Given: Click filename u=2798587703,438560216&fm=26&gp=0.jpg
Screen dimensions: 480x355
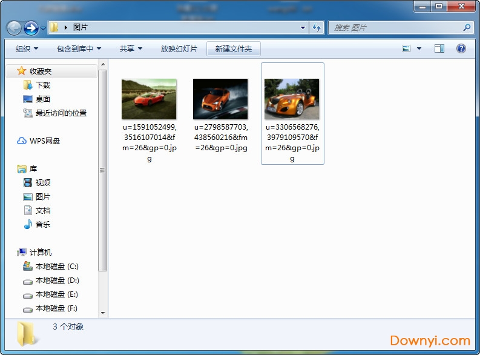Looking at the screenshot, I should [221, 138].
